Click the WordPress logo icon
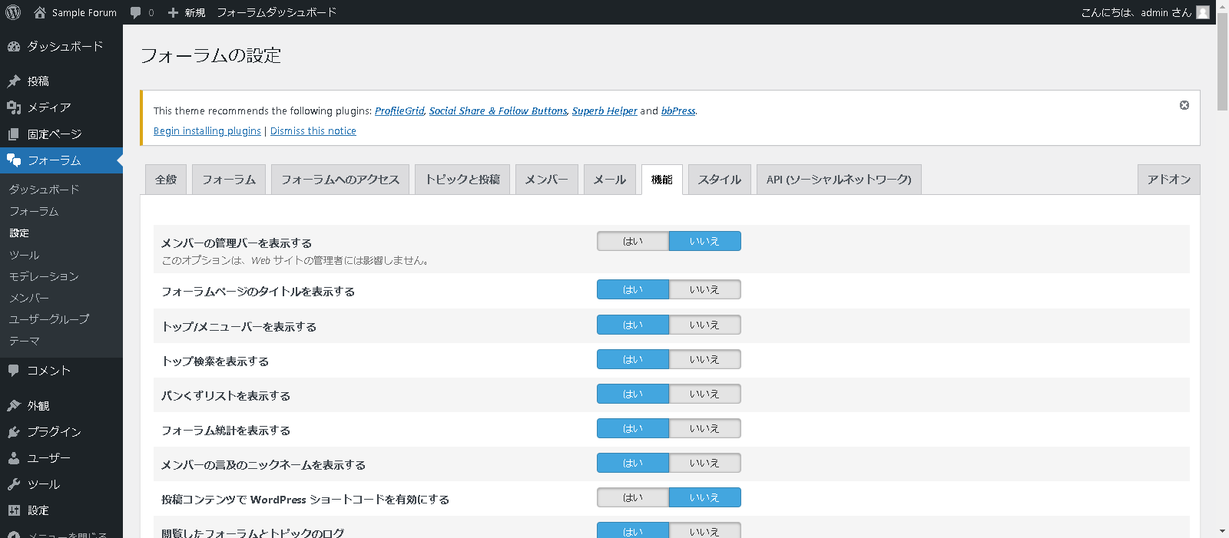This screenshot has height=538, width=1229. pyautogui.click(x=13, y=12)
